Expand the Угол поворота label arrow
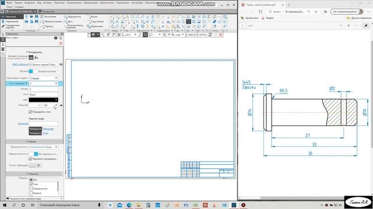373x209 pixels. tap(26, 84)
